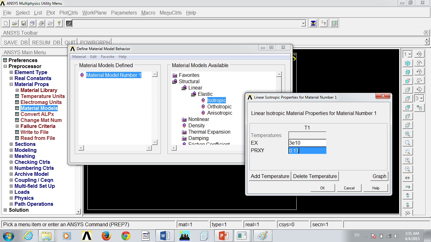The height and width of the screenshot is (242, 431).
Task: Select the Right View cube icon
Action: [x=408, y=90]
